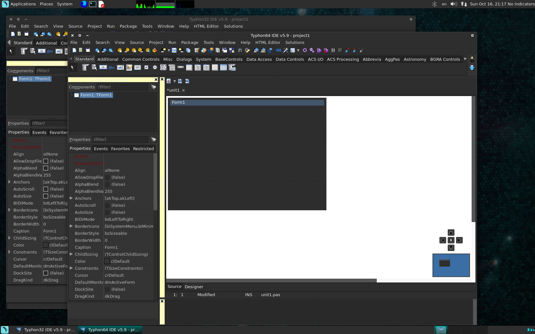535x334 pixels.
Task: Click the New Form icon in Typhon64 toolbar
Action: (x=88, y=50)
